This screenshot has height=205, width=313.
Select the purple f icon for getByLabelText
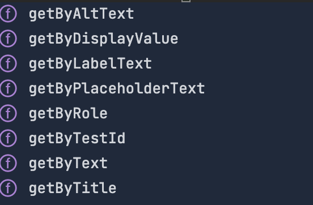8,63
